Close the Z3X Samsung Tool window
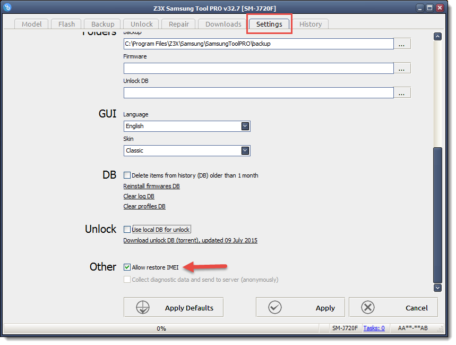This screenshot has height=345, width=456. tap(440, 8)
